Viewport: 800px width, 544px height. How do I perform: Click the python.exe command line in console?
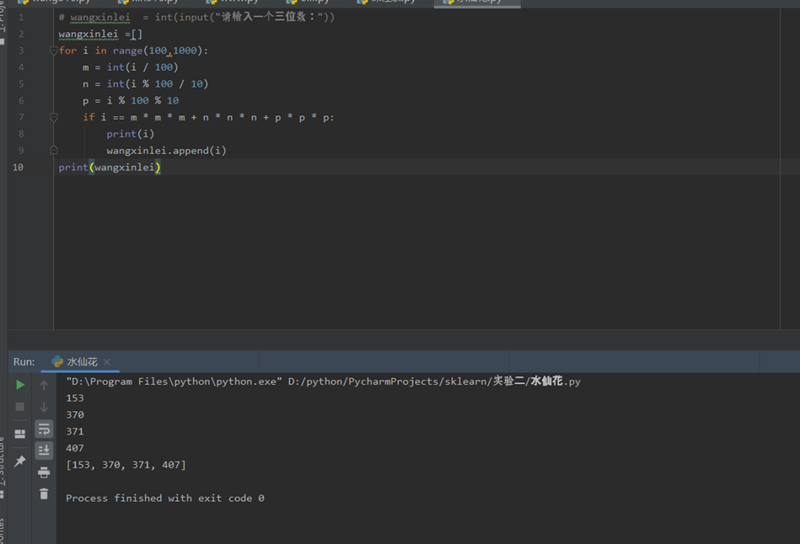tap(323, 381)
